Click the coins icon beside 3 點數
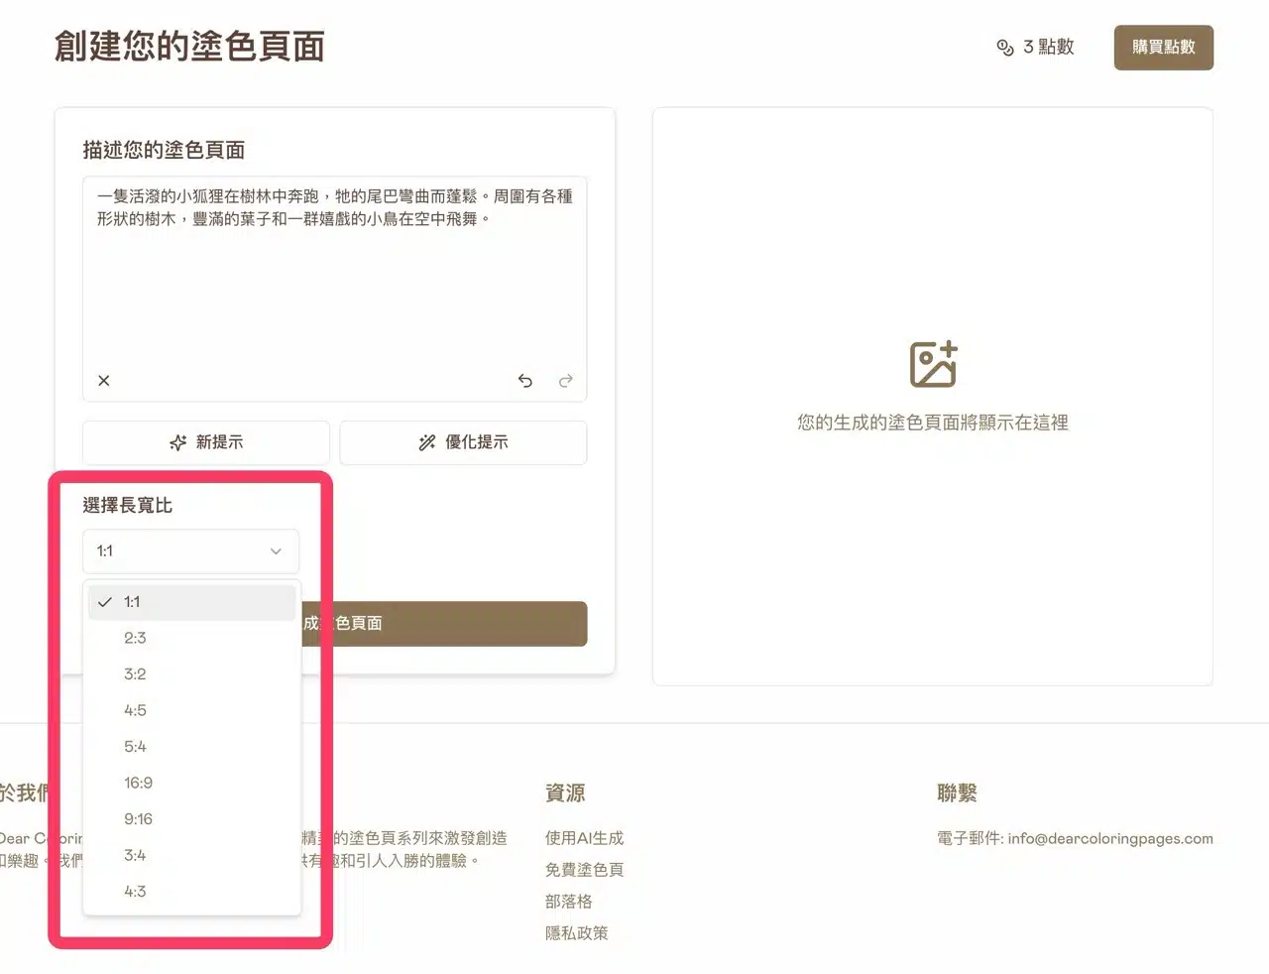The width and height of the screenshot is (1269, 974). (1004, 48)
